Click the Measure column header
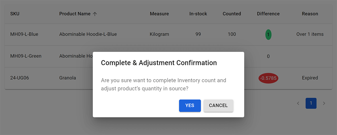Image resolution: width=337 pixels, height=135 pixels. pyautogui.click(x=159, y=14)
